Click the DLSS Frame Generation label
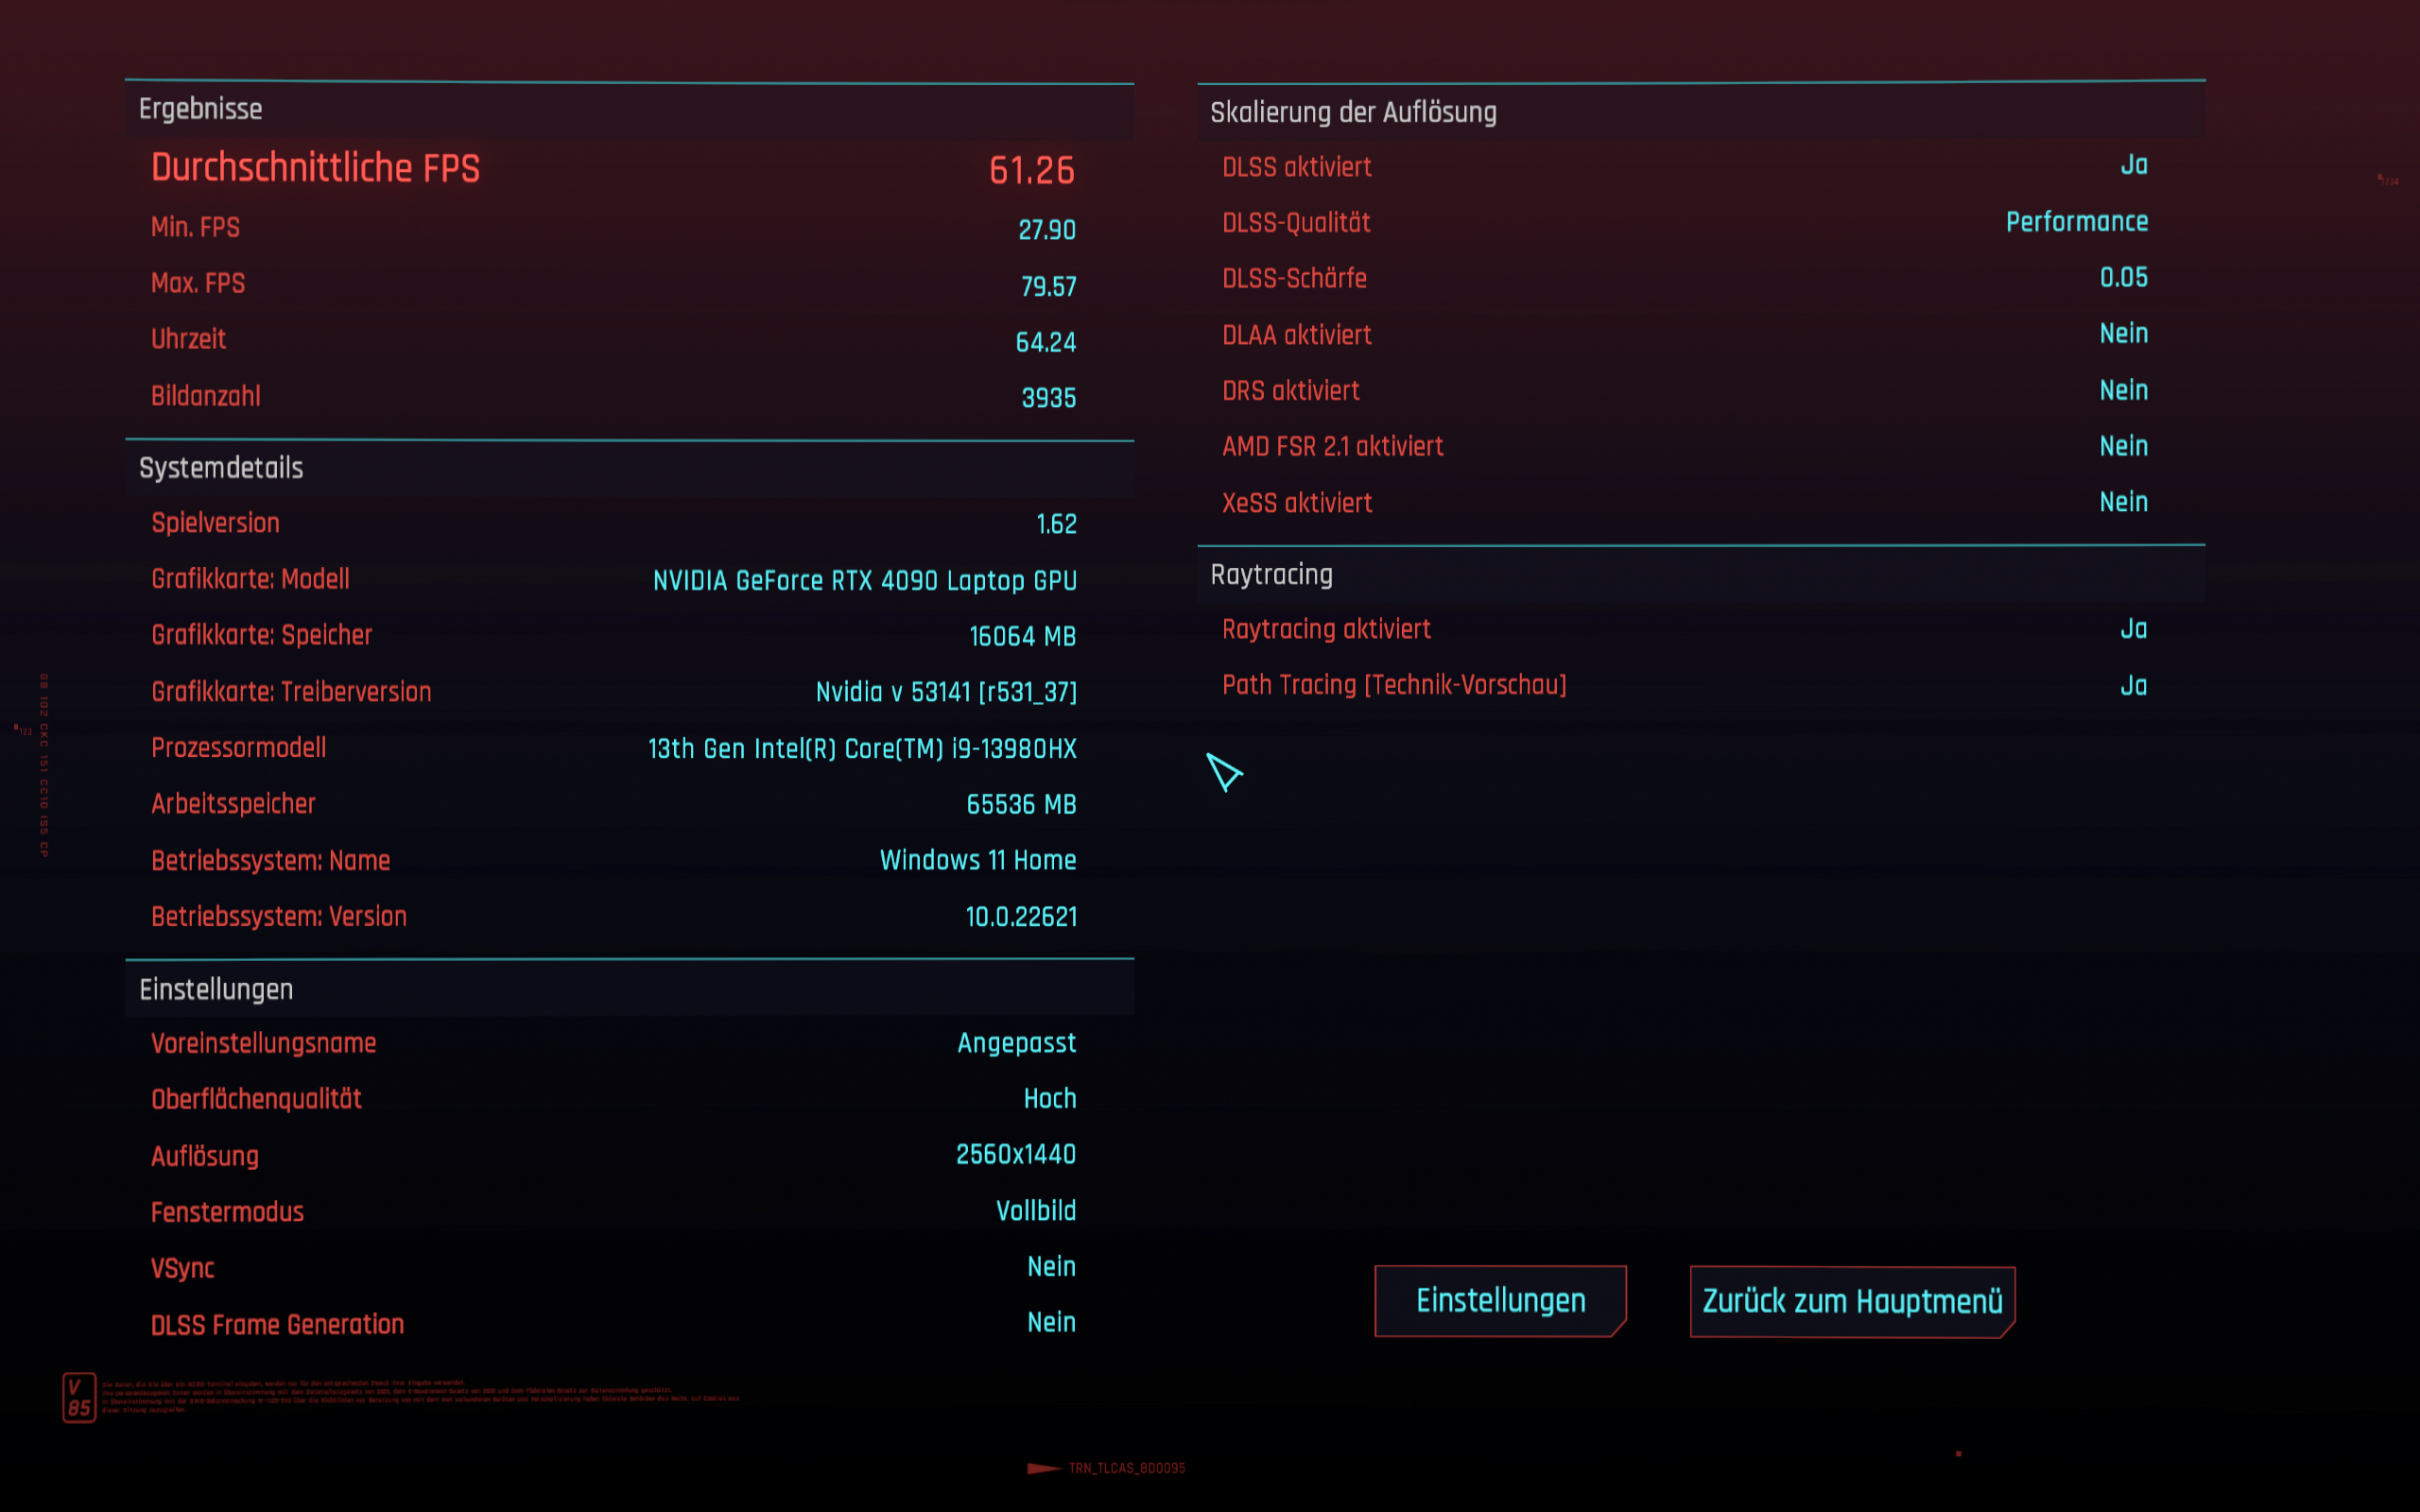 277,1324
